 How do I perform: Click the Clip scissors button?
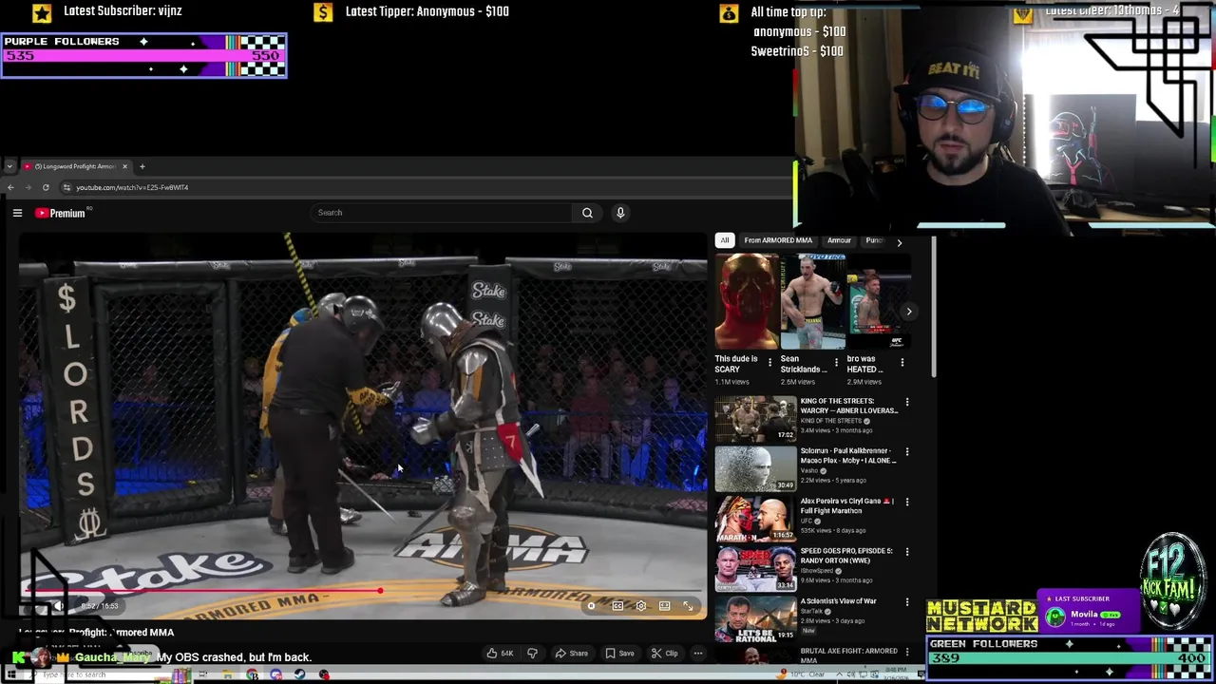pyautogui.click(x=664, y=654)
